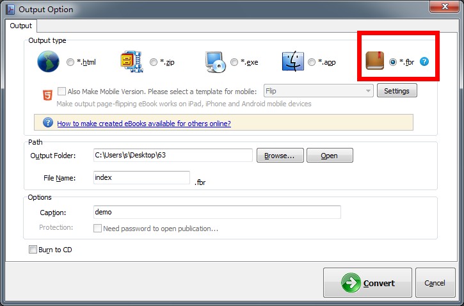This screenshot has width=464, height=306.
Task: Enable Also Make Mobile Version checkbox
Action: pyautogui.click(x=61, y=91)
